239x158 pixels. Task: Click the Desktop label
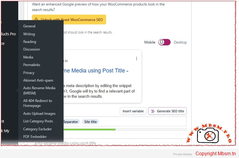pos(180,42)
